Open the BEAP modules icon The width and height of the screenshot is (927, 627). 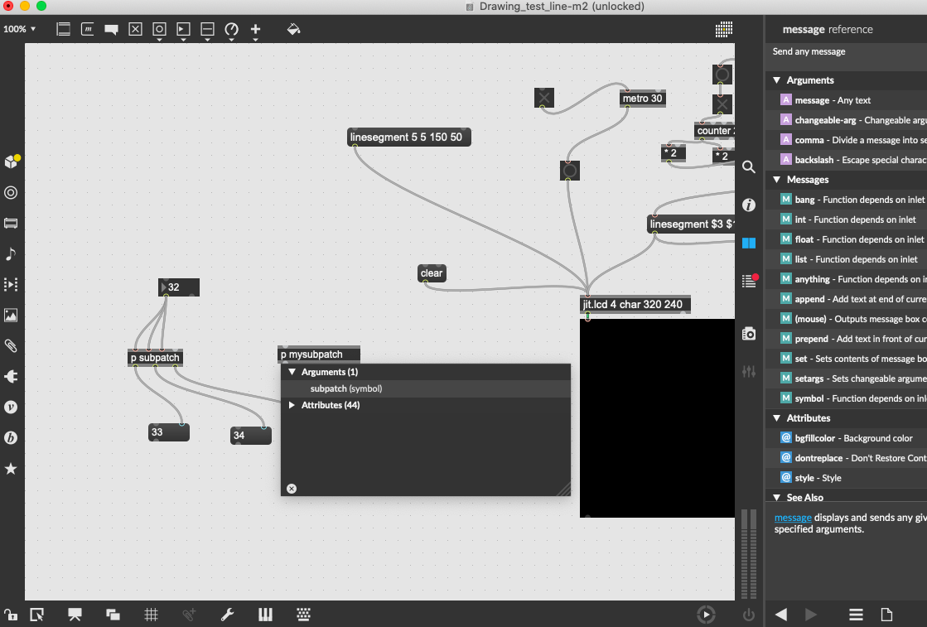point(11,438)
